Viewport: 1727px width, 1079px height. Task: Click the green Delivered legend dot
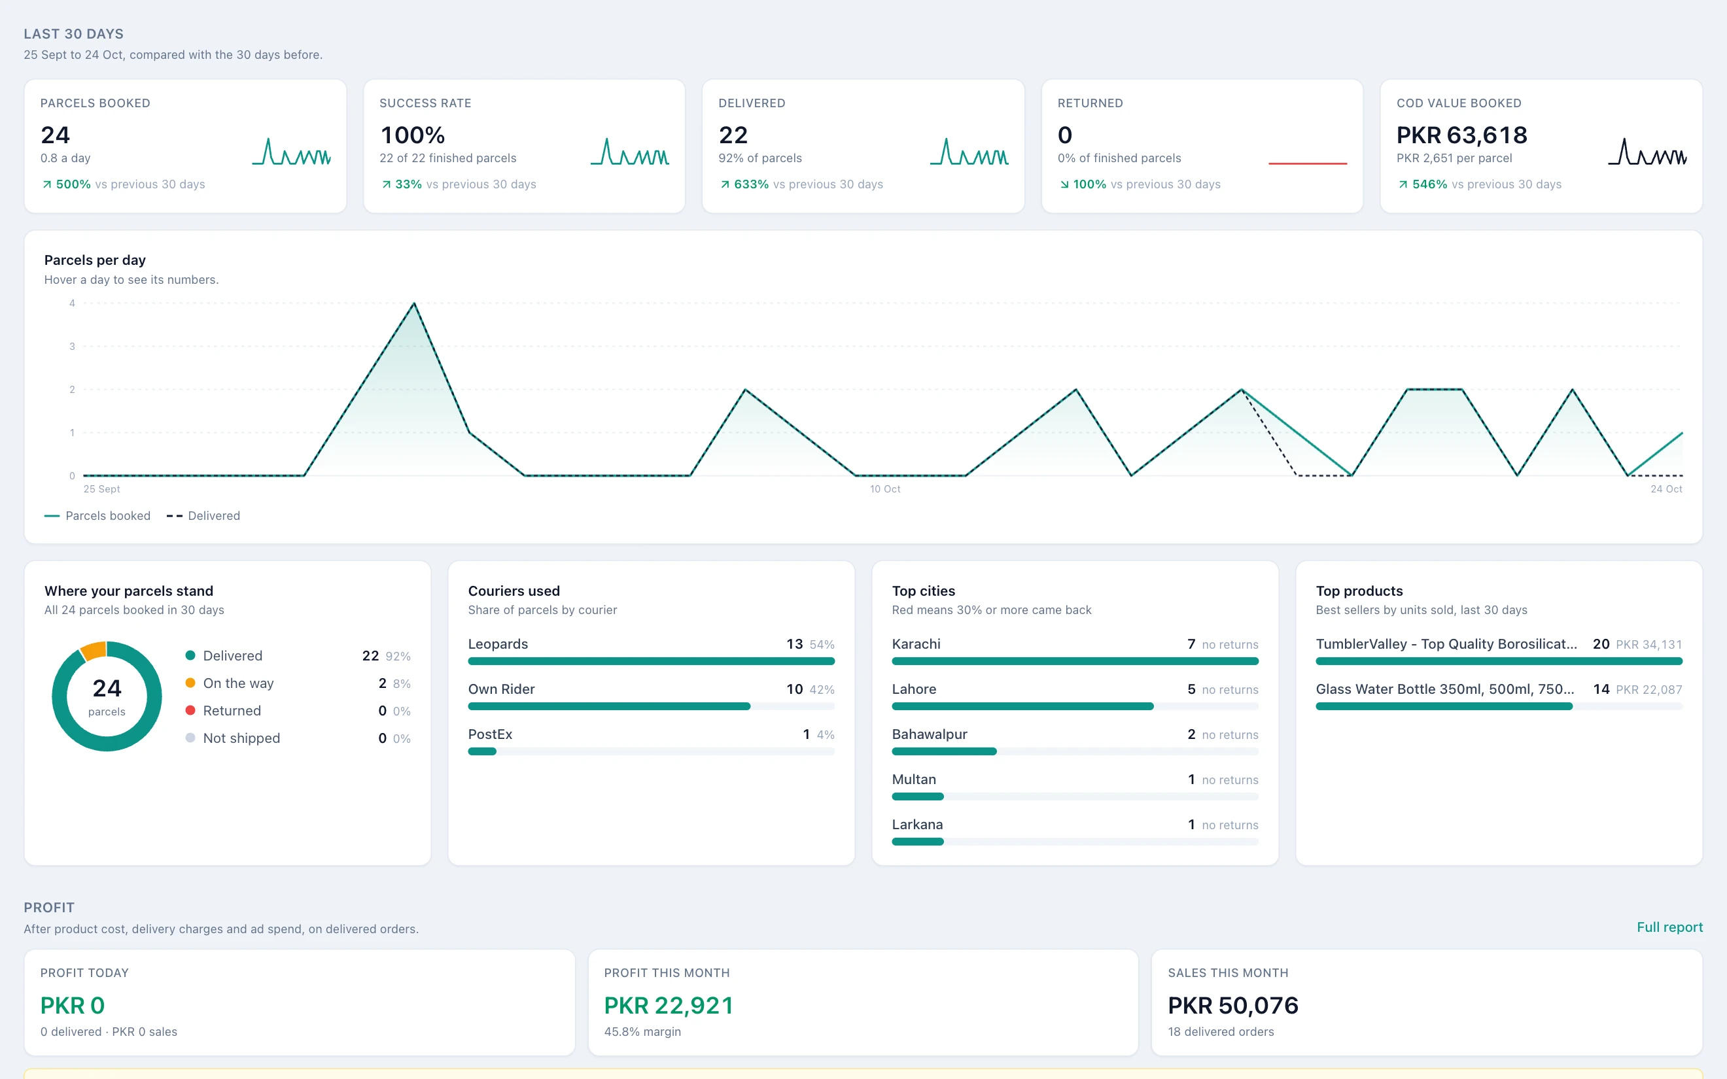point(190,655)
